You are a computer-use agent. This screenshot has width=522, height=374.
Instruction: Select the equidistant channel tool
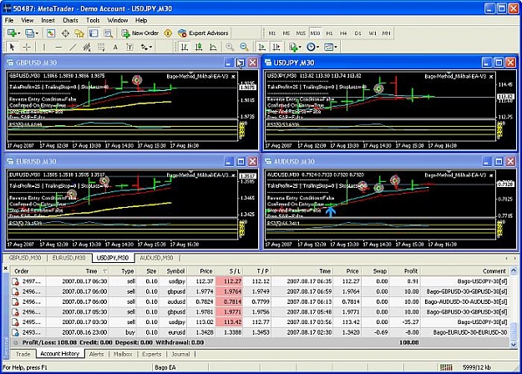click(87, 48)
